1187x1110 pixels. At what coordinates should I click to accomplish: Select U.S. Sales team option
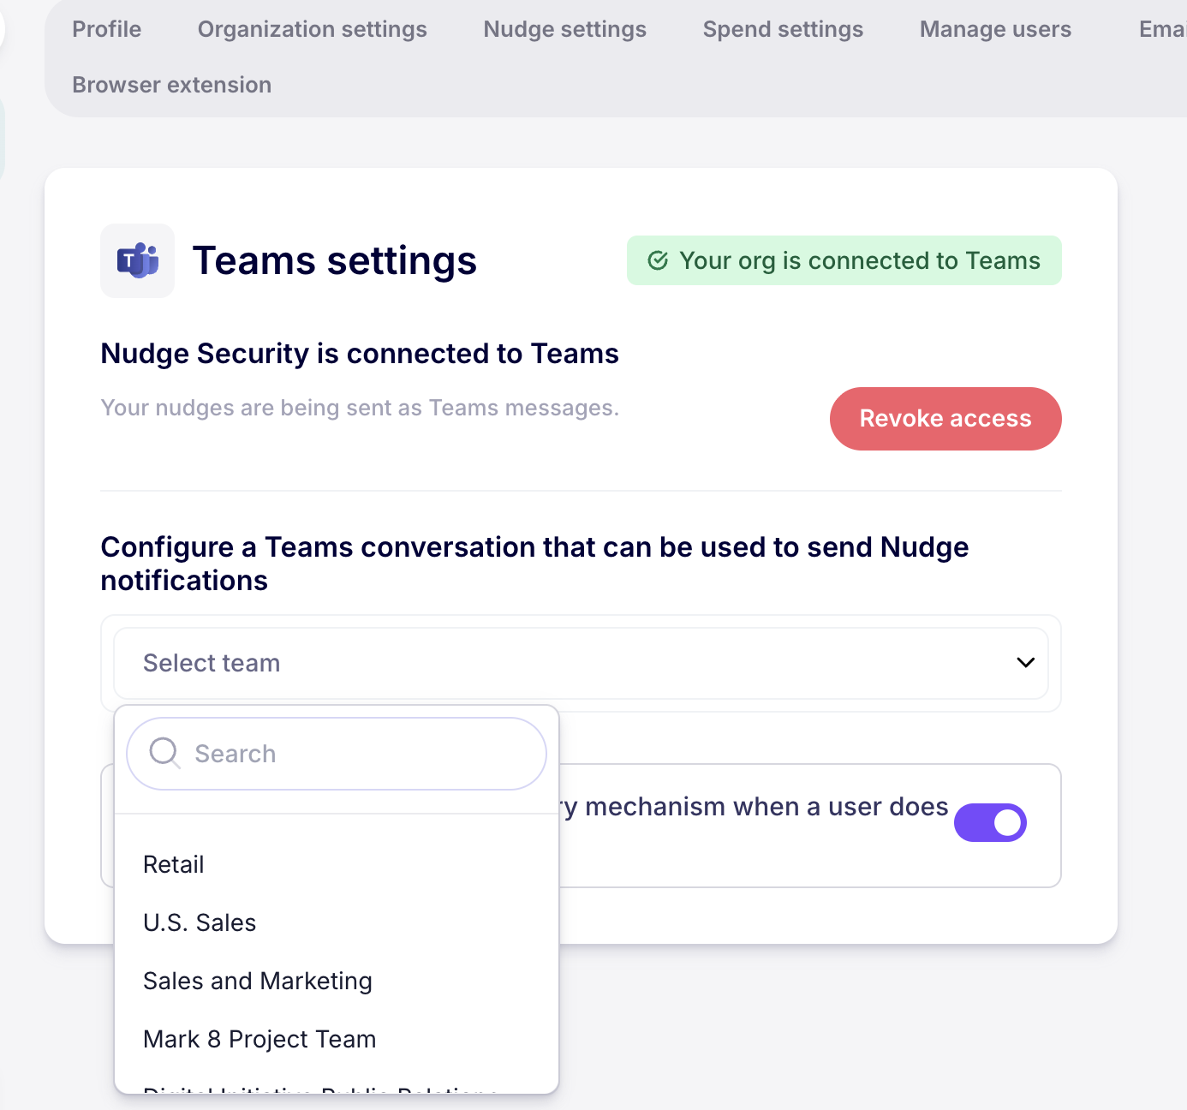coord(200,922)
